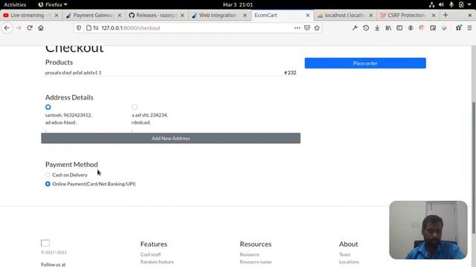Open the Resource footer link
Viewport: 476px width, 267px height.
point(250,254)
